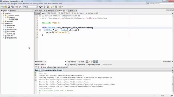Open the Run Project dropdown arrow

pyautogui.click(x=54, y=7)
